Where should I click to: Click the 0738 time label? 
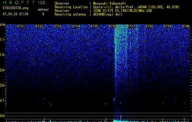tap(149, 26)
